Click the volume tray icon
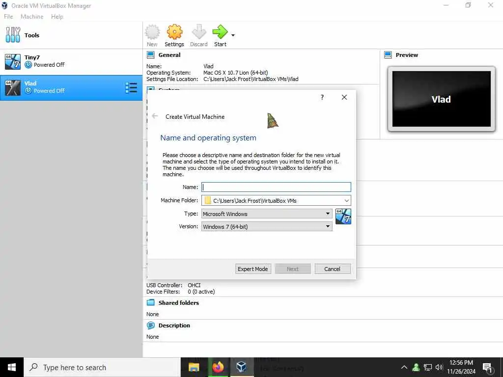The height and width of the screenshot is (377, 503). [439, 367]
